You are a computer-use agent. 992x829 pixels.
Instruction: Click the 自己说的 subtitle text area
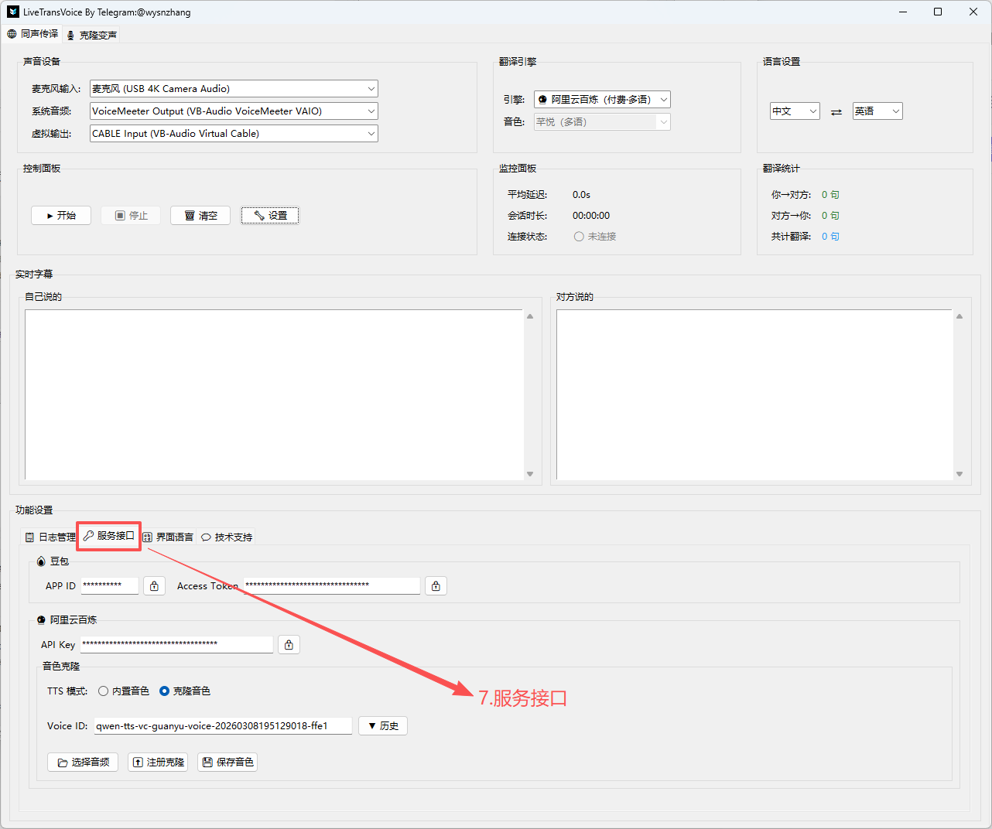click(x=274, y=394)
